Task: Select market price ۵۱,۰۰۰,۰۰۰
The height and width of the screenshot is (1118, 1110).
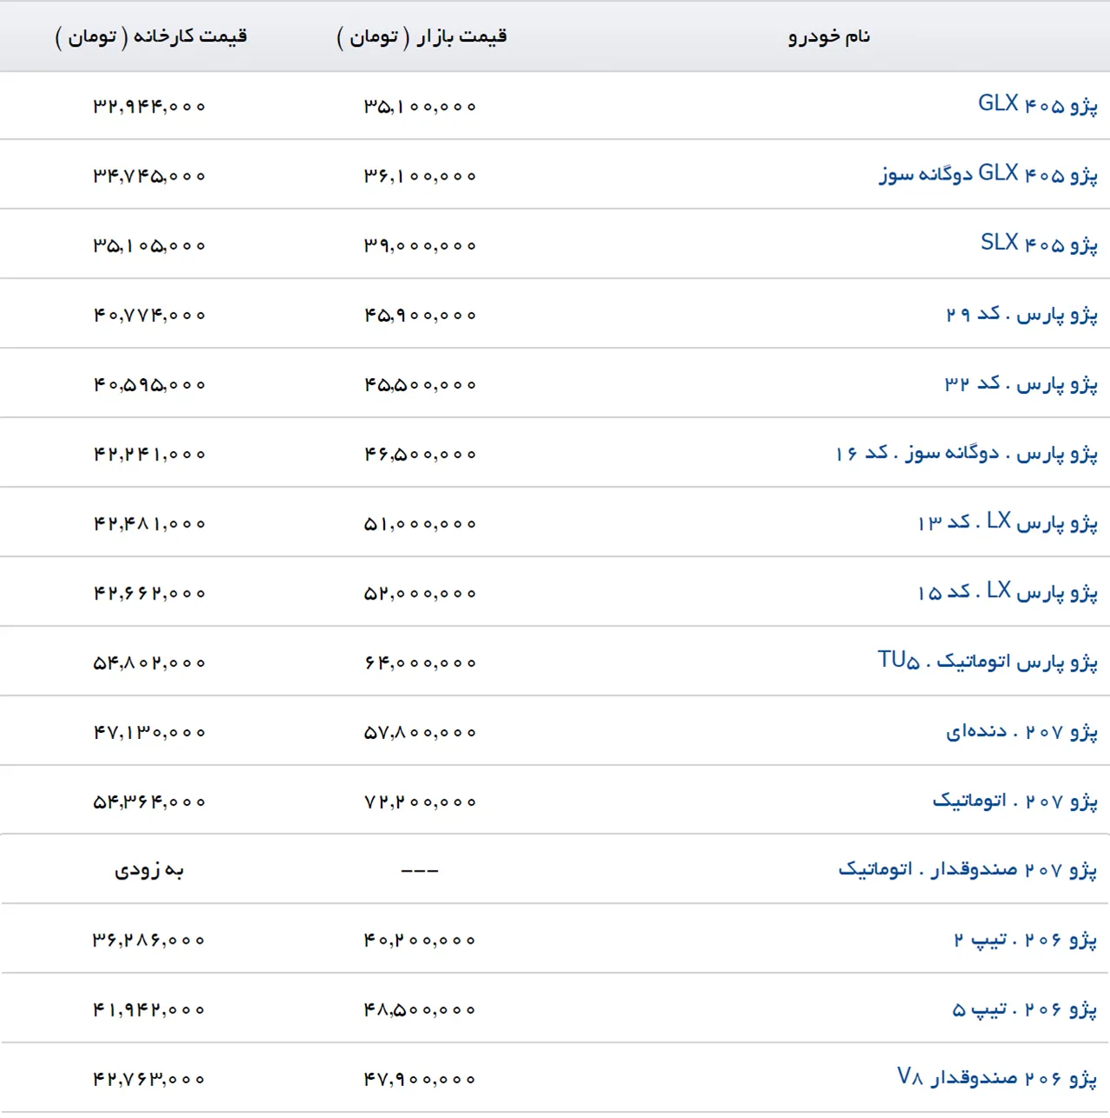Action: [421, 524]
